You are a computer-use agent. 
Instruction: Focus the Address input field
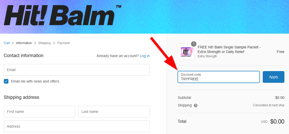(77, 126)
